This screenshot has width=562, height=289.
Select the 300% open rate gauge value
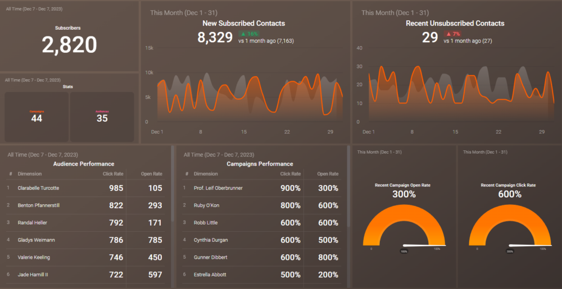pyautogui.click(x=404, y=195)
